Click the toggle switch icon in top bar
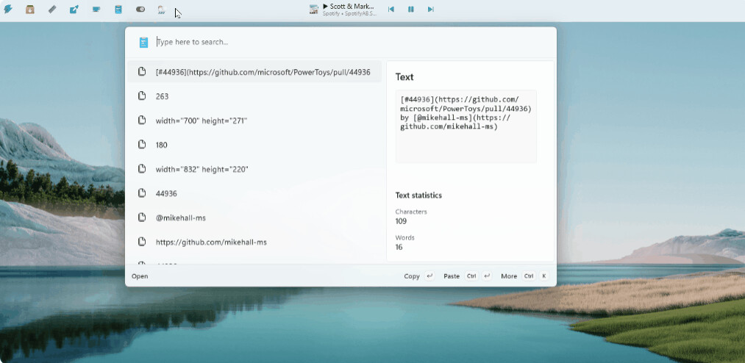 pos(140,10)
